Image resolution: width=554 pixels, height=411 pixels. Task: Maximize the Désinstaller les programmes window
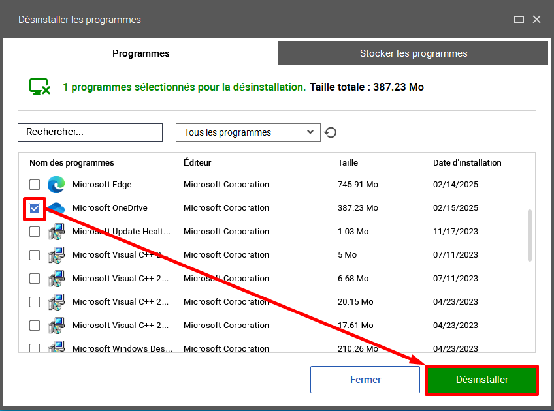[519, 20]
